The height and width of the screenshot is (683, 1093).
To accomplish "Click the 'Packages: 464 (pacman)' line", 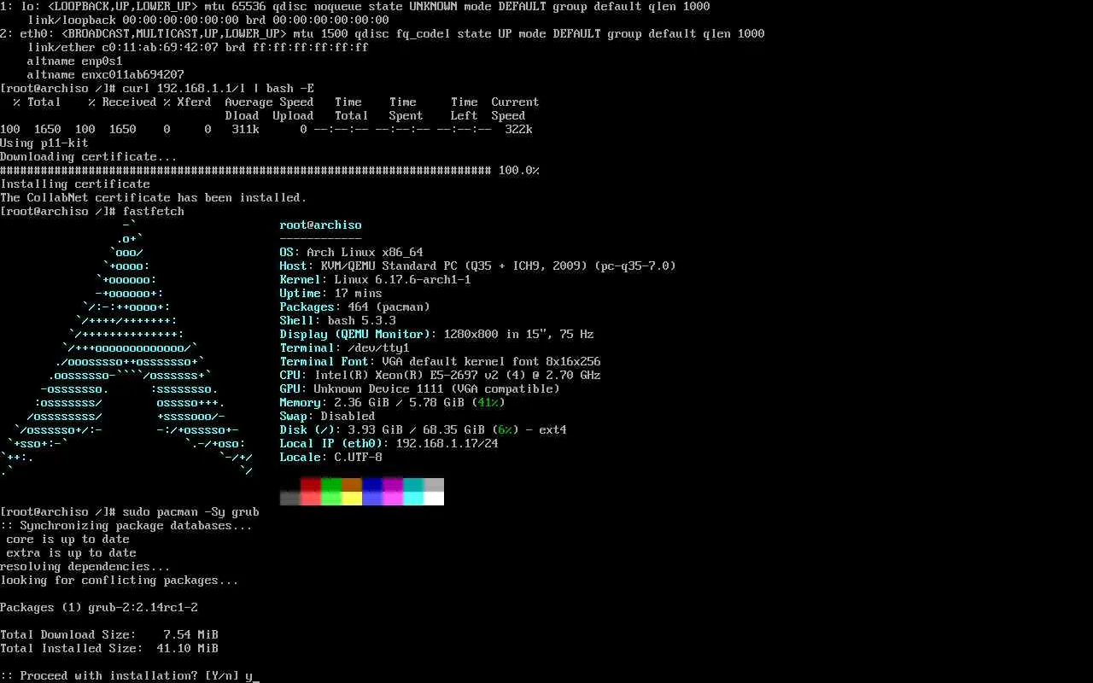I will coord(355,307).
